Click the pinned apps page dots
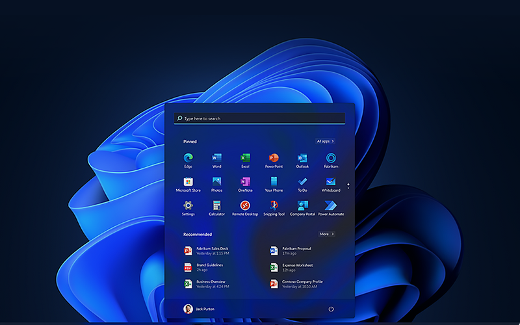The width and height of the screenshot is (520, 325). point(348,186)
